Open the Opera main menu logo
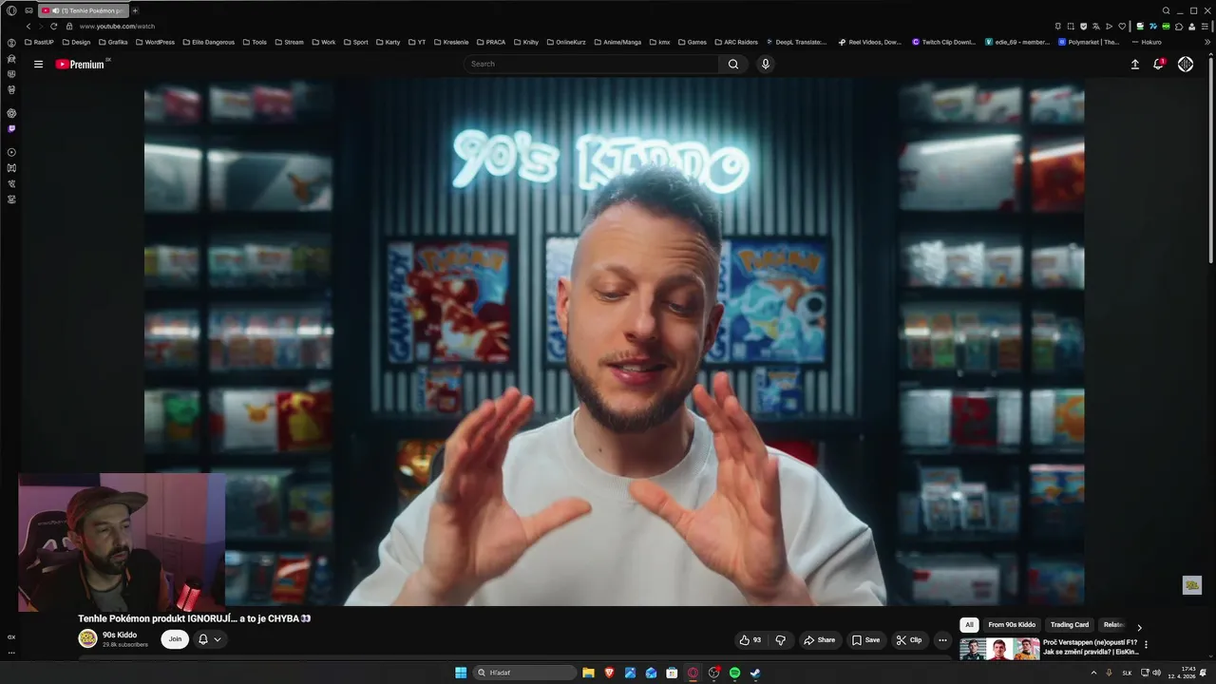This screenshot has height=684, width=1216. 11,10
